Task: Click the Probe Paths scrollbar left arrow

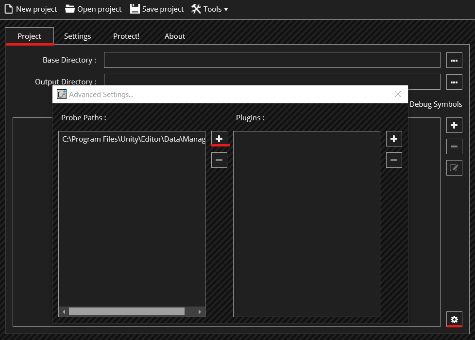Action: coord(64,311)
